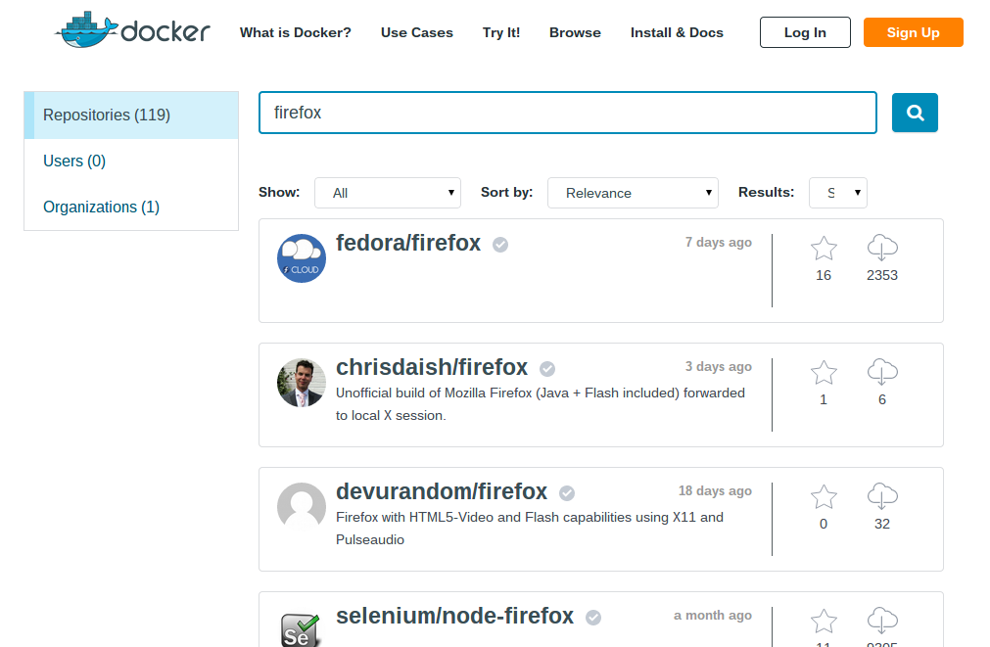990x647 pixels.
Task: Star the devurandom/firefox repository
Action: click(824, 497)
